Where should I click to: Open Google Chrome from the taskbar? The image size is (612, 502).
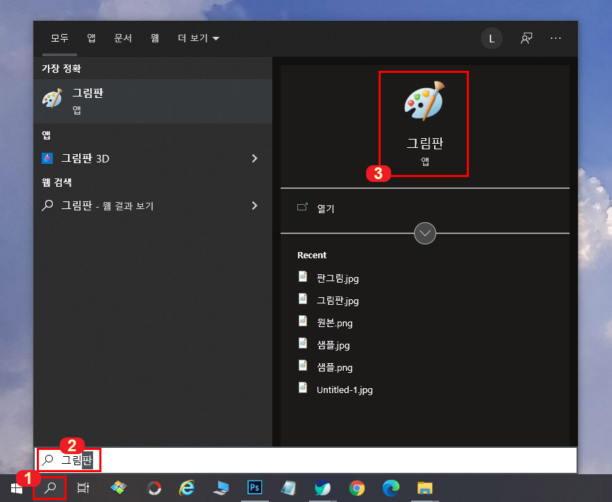point(357,488)
